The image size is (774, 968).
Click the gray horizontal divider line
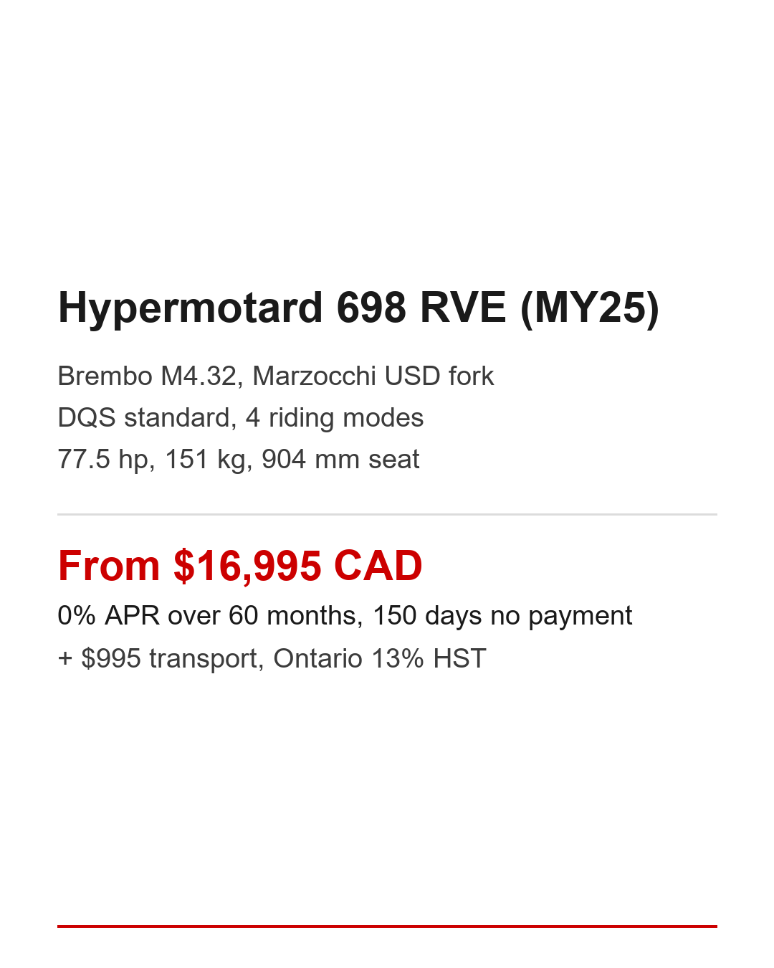[387, 514]
